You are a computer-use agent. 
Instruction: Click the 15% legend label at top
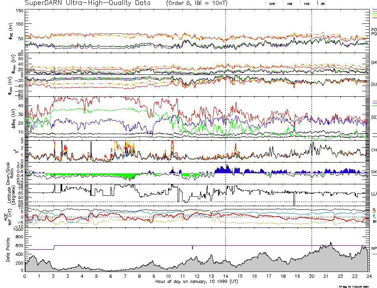pyautogui.click(x=290, y=4)
